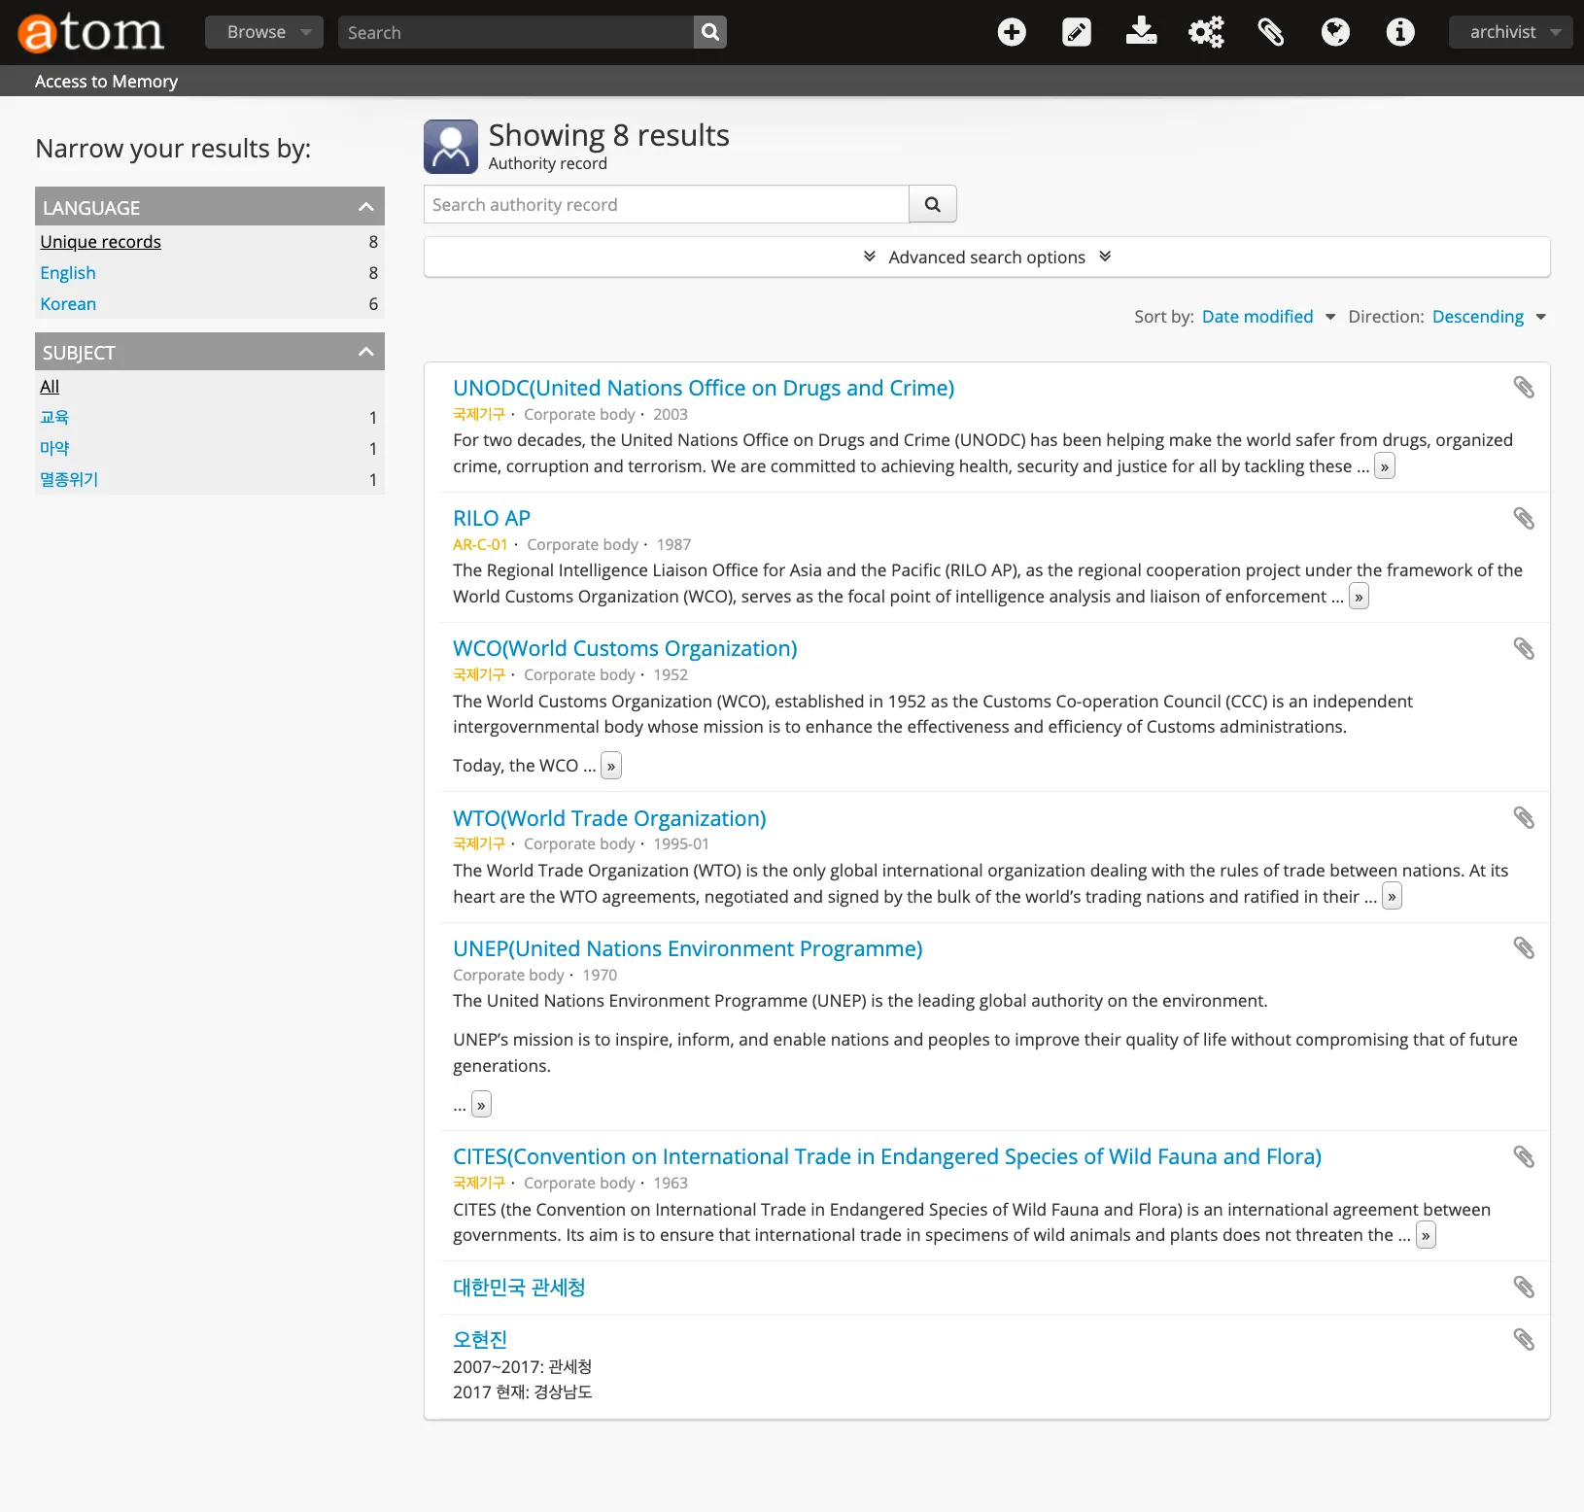Open the Manage (pencil) menu icon

point(1077,32)
